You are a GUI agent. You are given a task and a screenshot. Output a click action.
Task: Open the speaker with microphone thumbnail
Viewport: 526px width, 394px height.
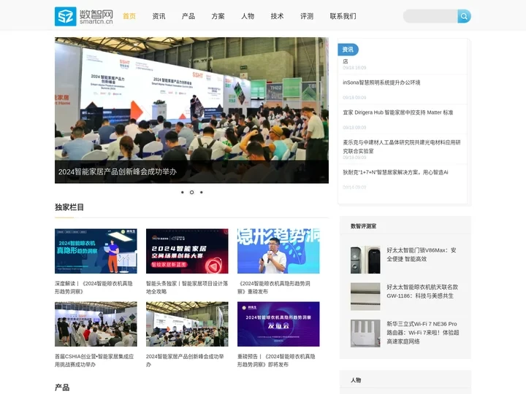(x=278, y=251)
